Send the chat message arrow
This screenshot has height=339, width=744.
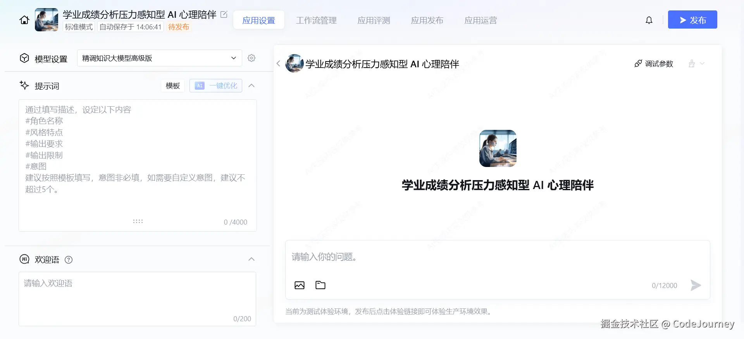coord(696,285)
